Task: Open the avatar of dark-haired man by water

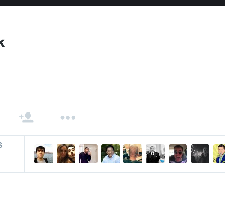Action: click(x=44, y=154)
